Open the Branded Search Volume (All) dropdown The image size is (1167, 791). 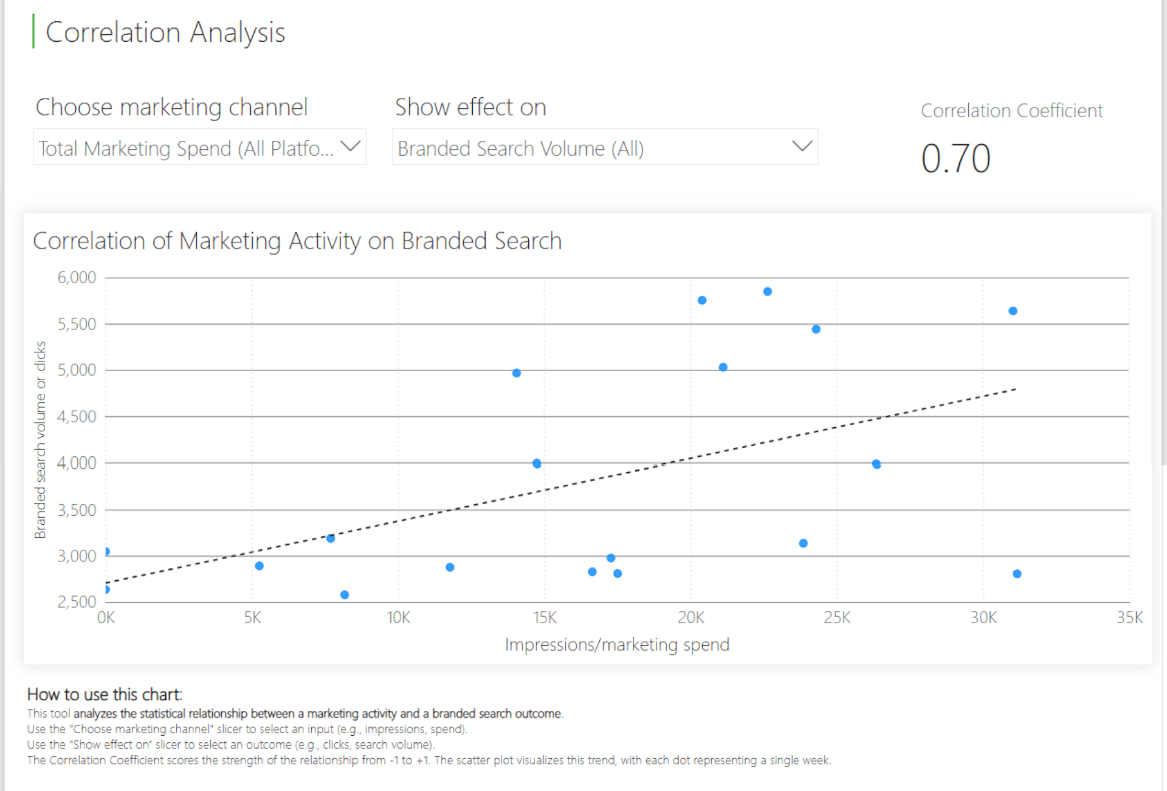[x=605, y=147]
